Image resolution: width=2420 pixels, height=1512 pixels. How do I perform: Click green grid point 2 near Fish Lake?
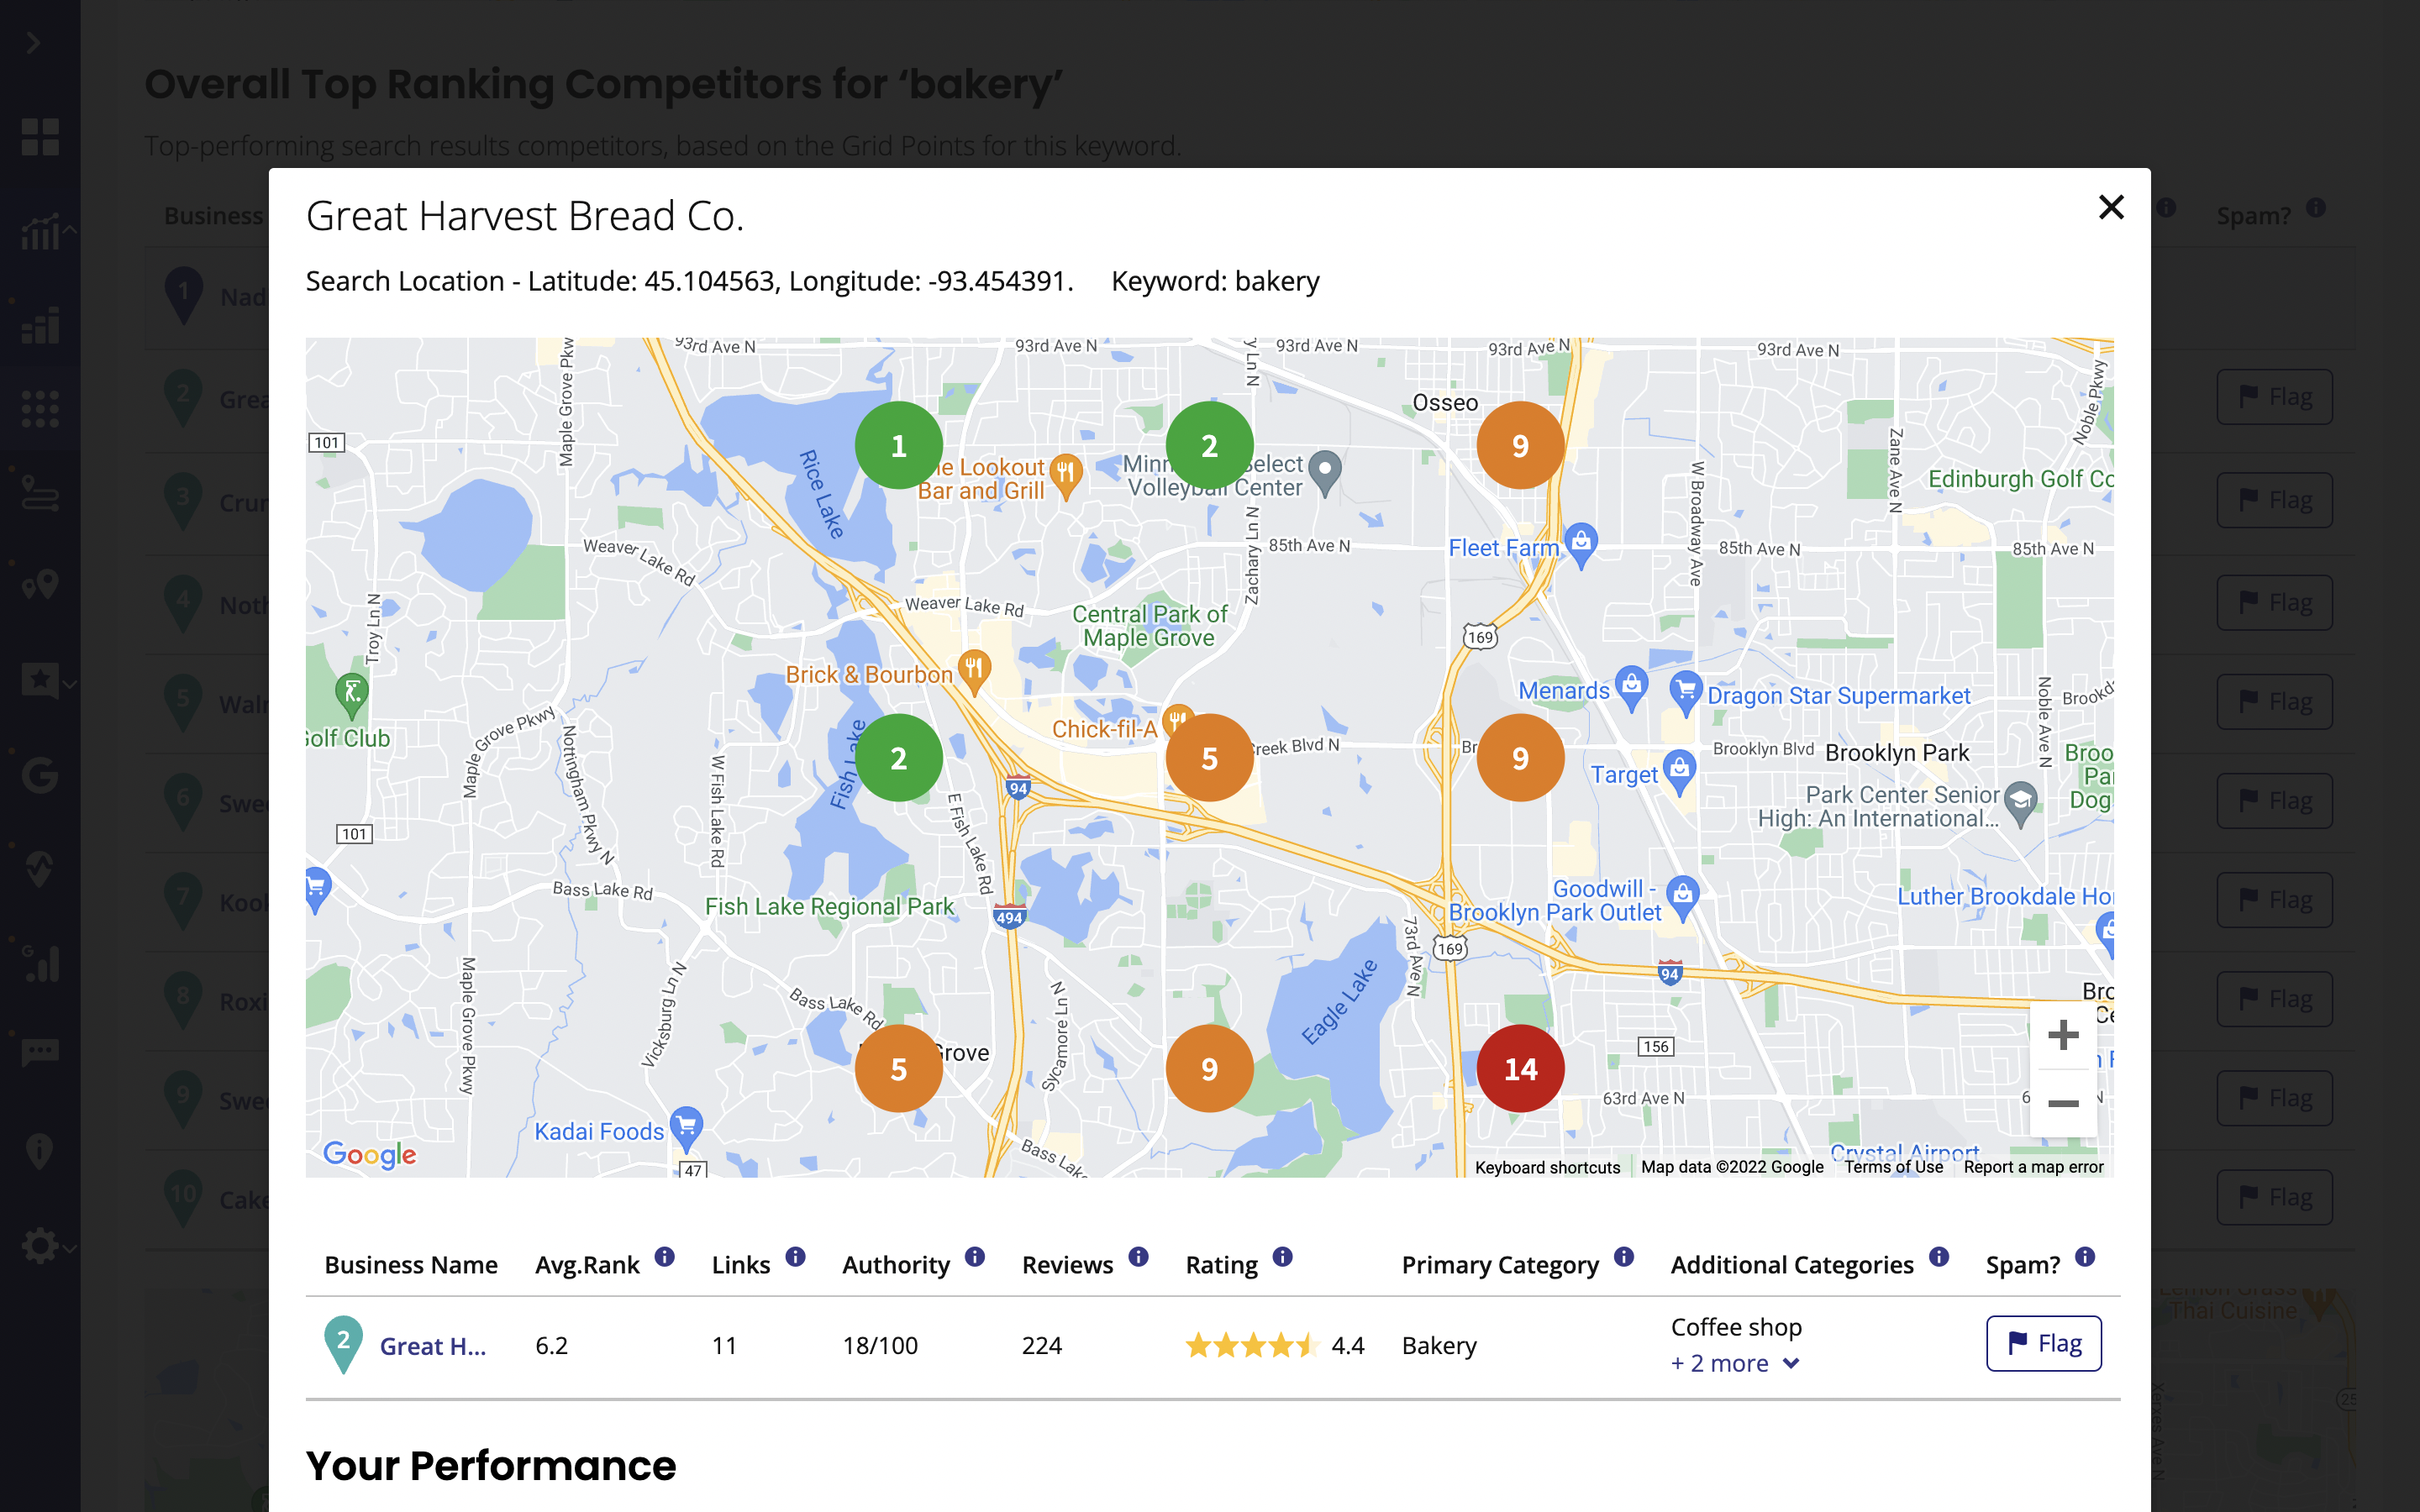click(x=898, y=758)
